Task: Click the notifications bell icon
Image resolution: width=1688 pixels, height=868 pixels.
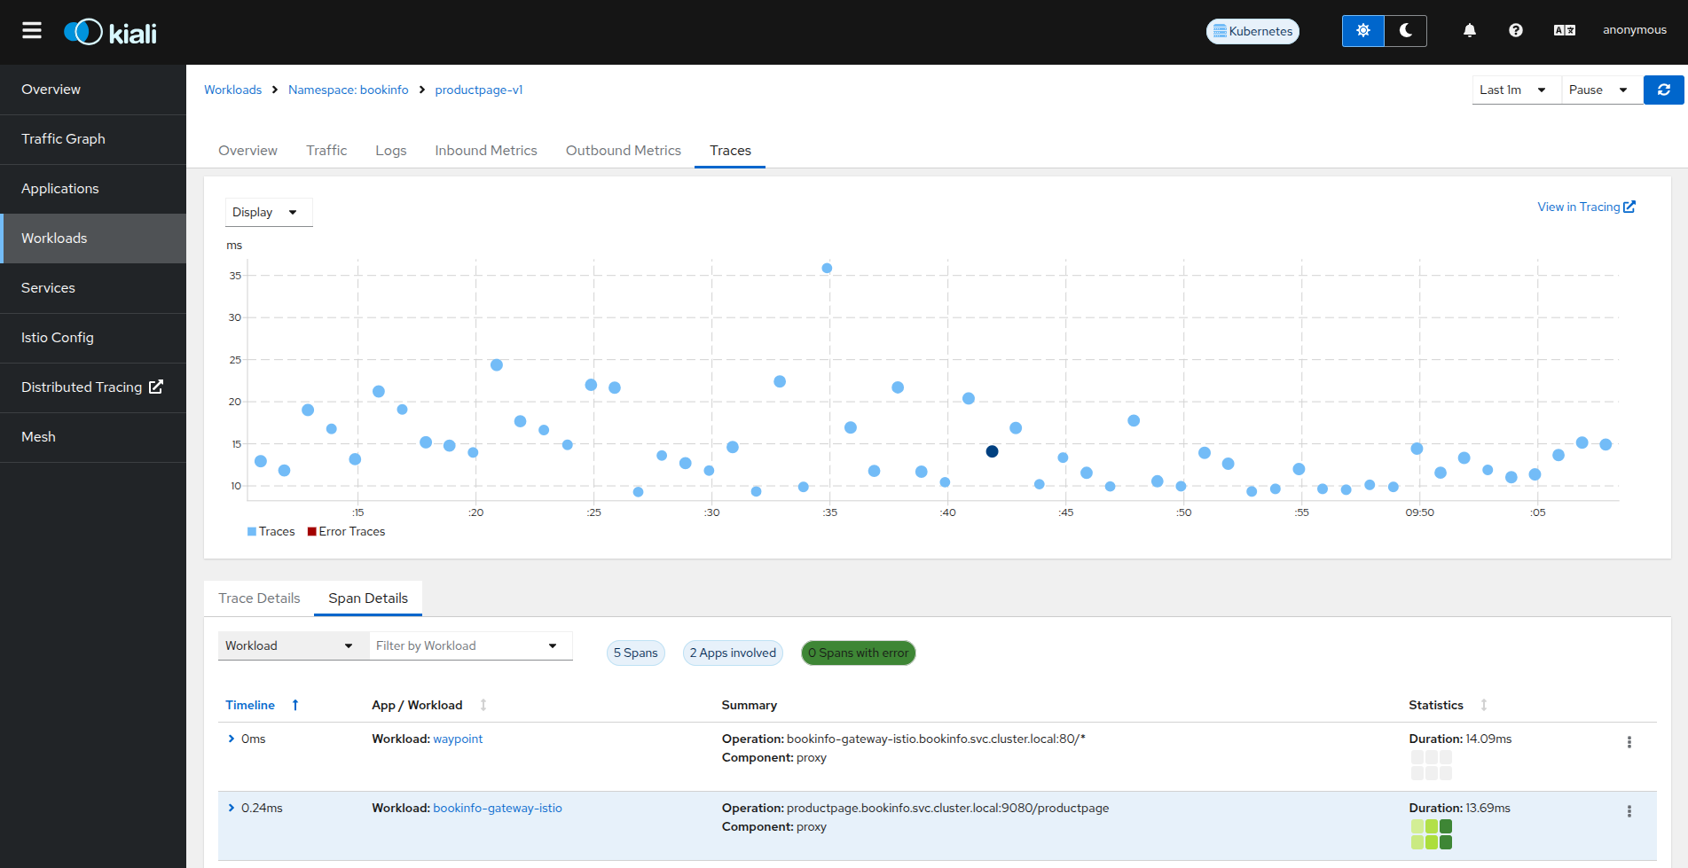Action: [1469, 30]
